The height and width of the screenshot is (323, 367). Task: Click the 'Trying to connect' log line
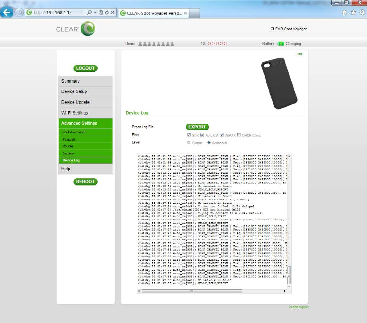pyautogui.click(x=200, y=213)
